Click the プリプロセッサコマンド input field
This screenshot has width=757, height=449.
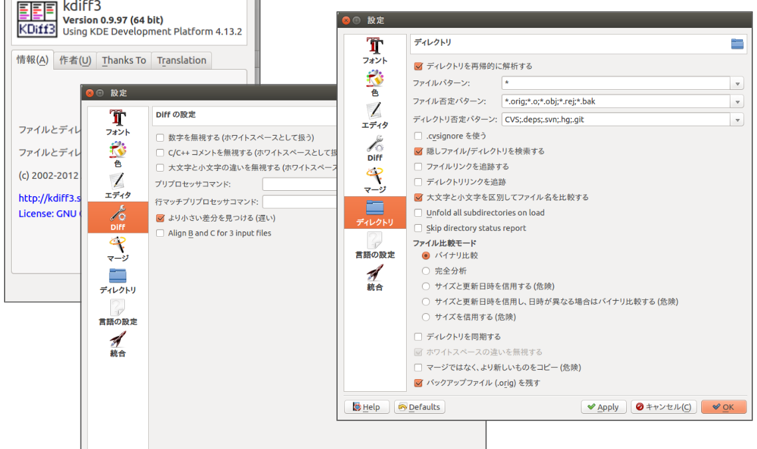[x=299, y=184]
